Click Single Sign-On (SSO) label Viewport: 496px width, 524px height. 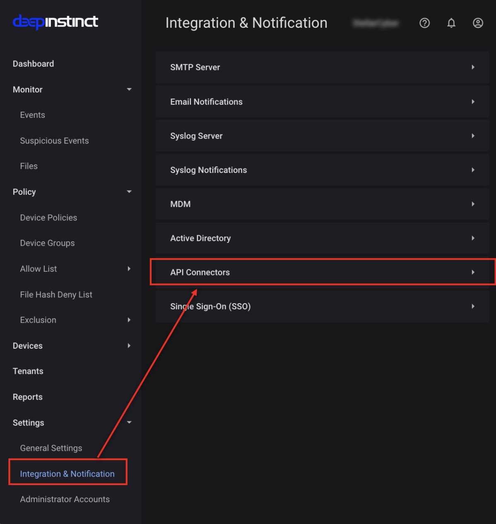point(210,306)
